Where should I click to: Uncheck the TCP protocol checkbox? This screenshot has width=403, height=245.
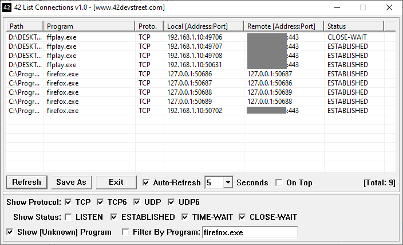[68, 202]
